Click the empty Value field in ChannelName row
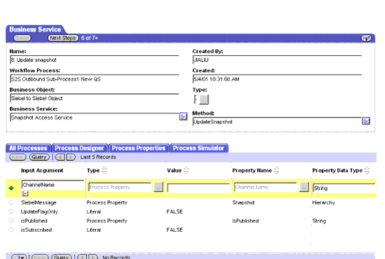Image resolution: width=385 pixels, height=259 pixels. 199,188
